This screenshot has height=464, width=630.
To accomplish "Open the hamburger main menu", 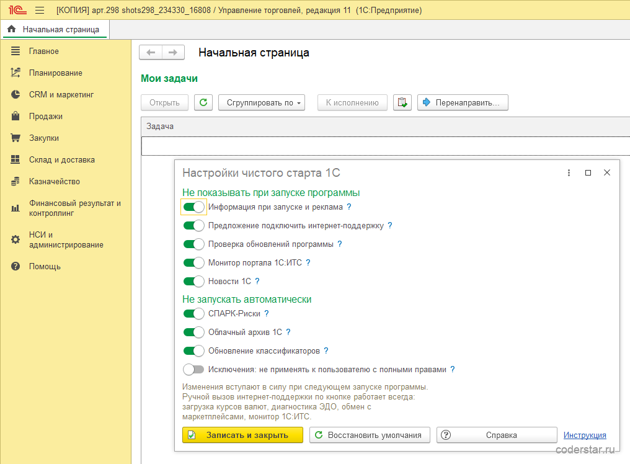I will point(40,10).
